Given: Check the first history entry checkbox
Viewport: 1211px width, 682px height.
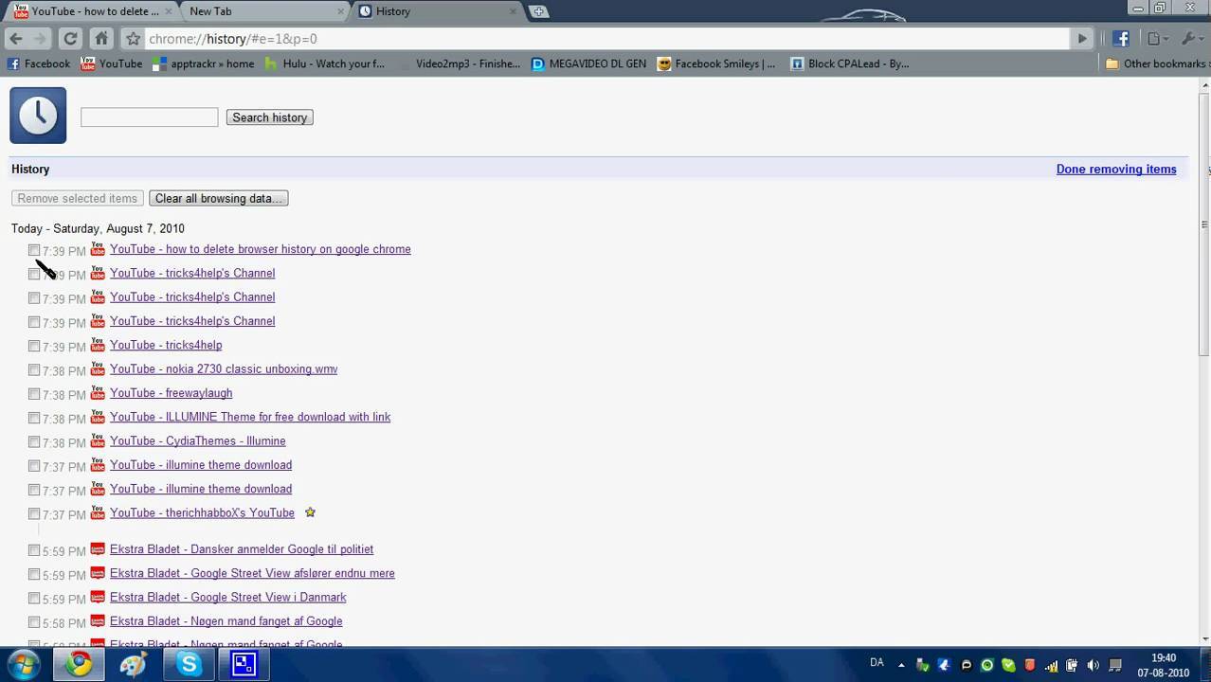Looking at the screenshot, I should [34, 250].
